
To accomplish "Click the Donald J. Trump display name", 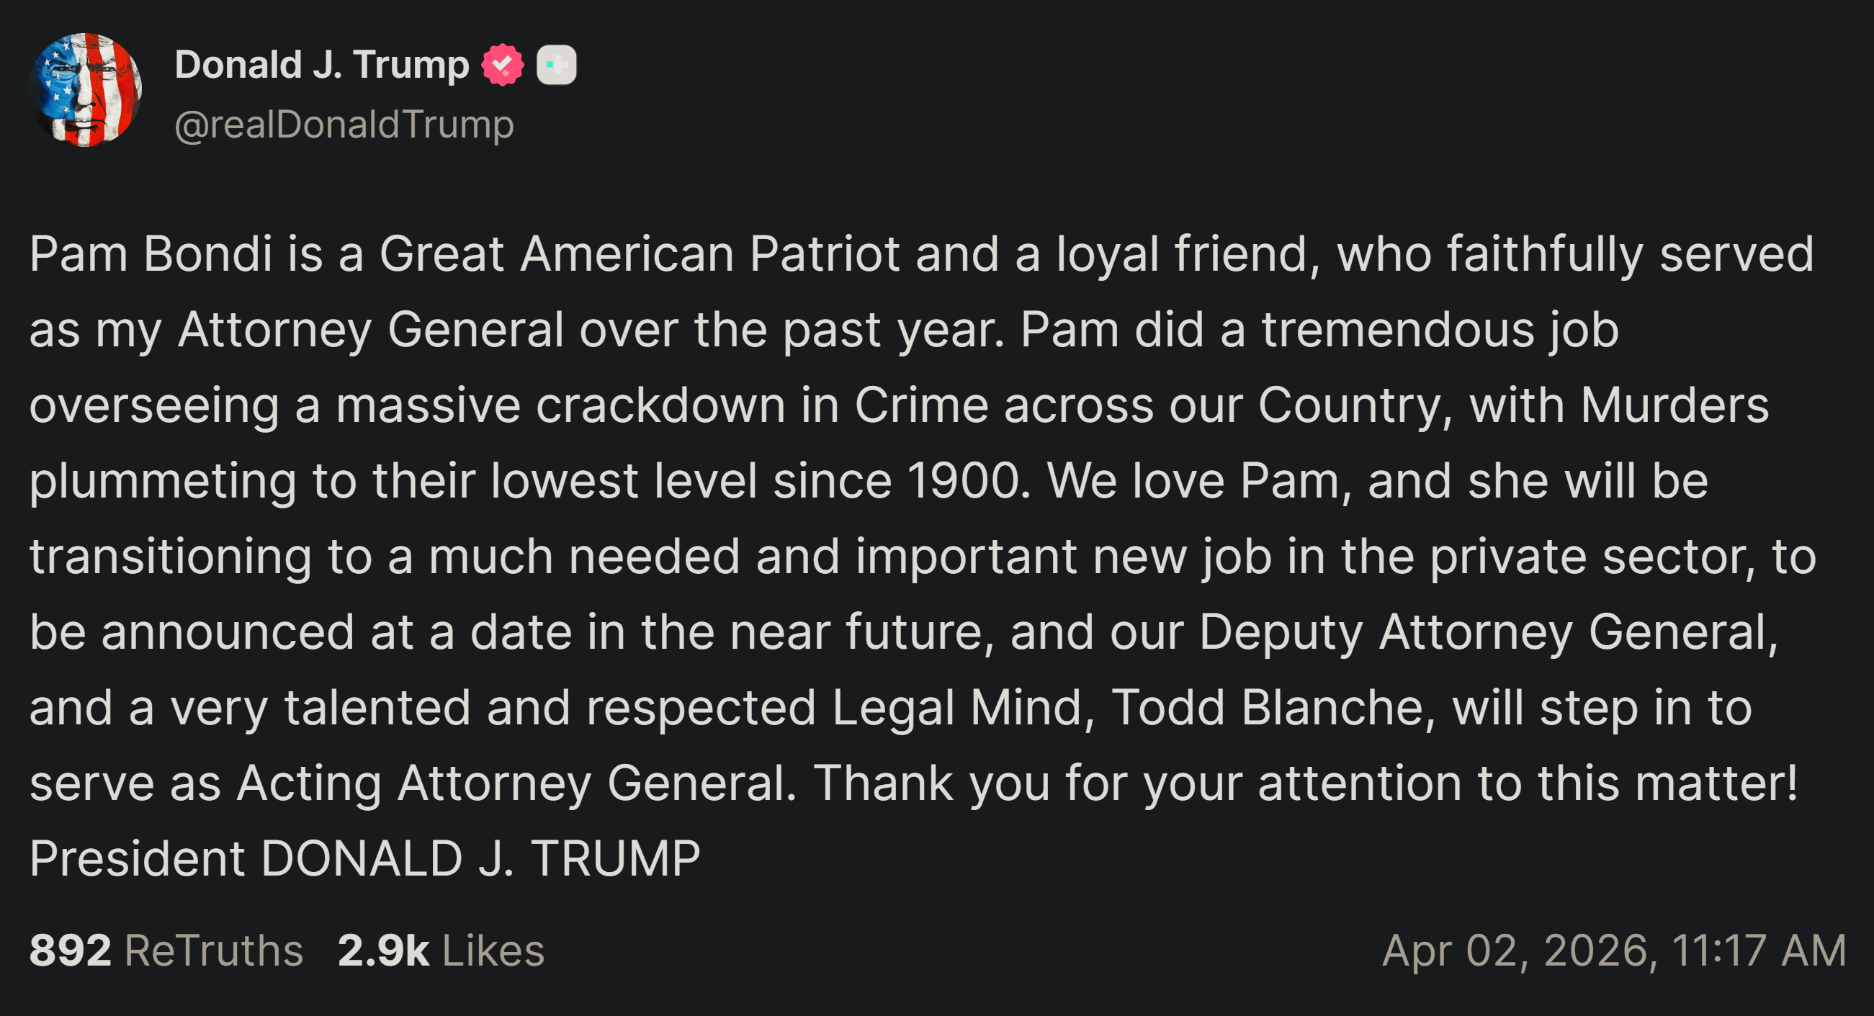I will (321, 66).
